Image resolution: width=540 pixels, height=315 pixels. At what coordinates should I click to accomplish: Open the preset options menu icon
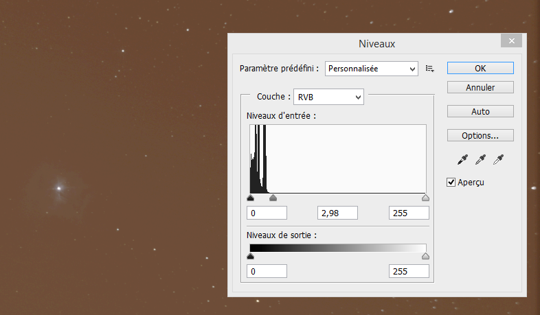tap(429, 69)
